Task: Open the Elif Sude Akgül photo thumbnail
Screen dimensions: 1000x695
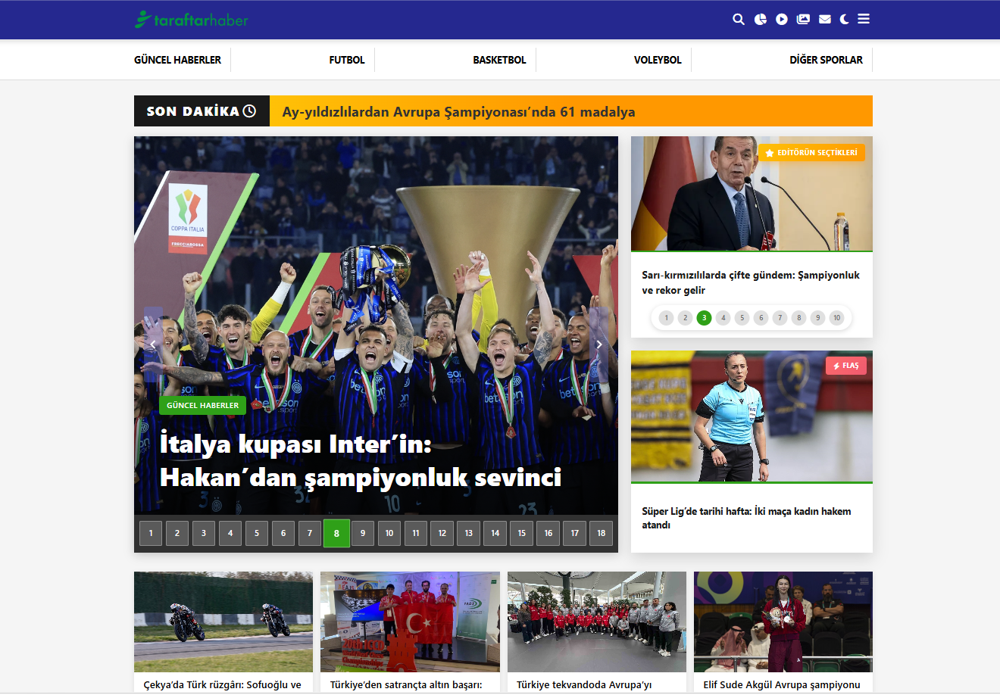Action: click(x=783, y=622)
